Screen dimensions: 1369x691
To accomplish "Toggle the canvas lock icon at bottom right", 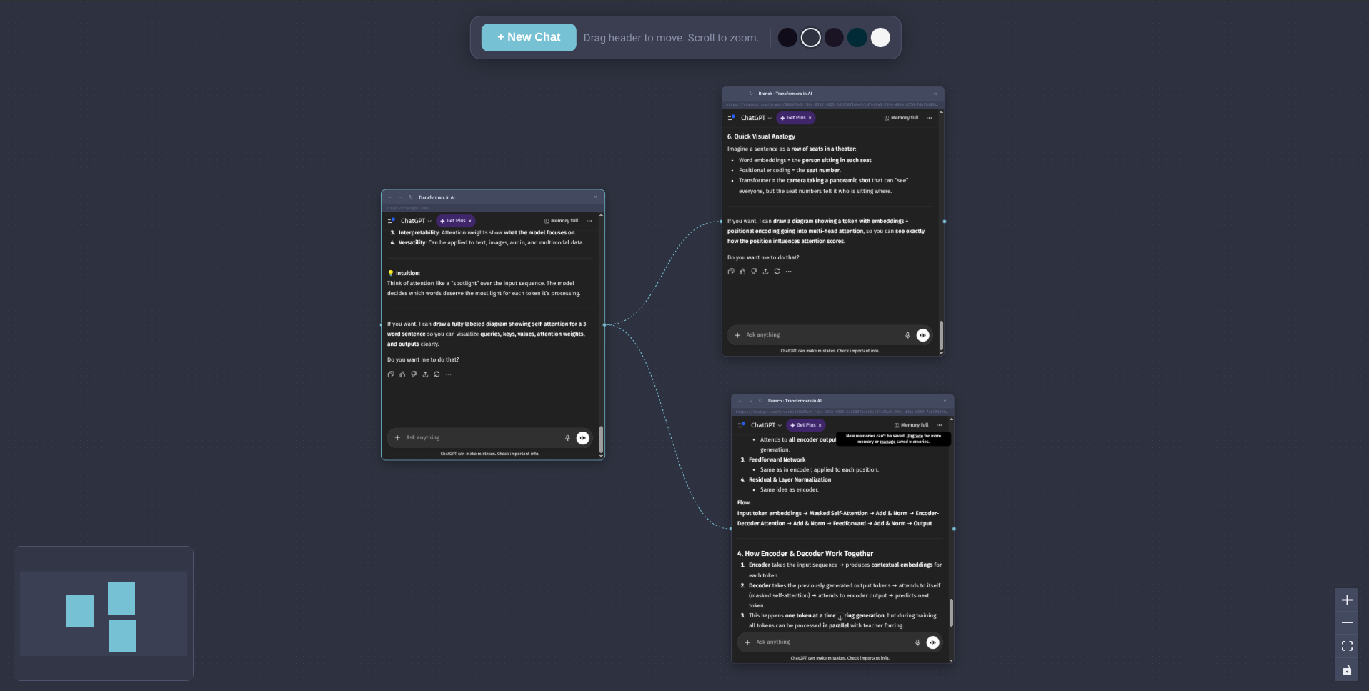I will coord(1347,670).
